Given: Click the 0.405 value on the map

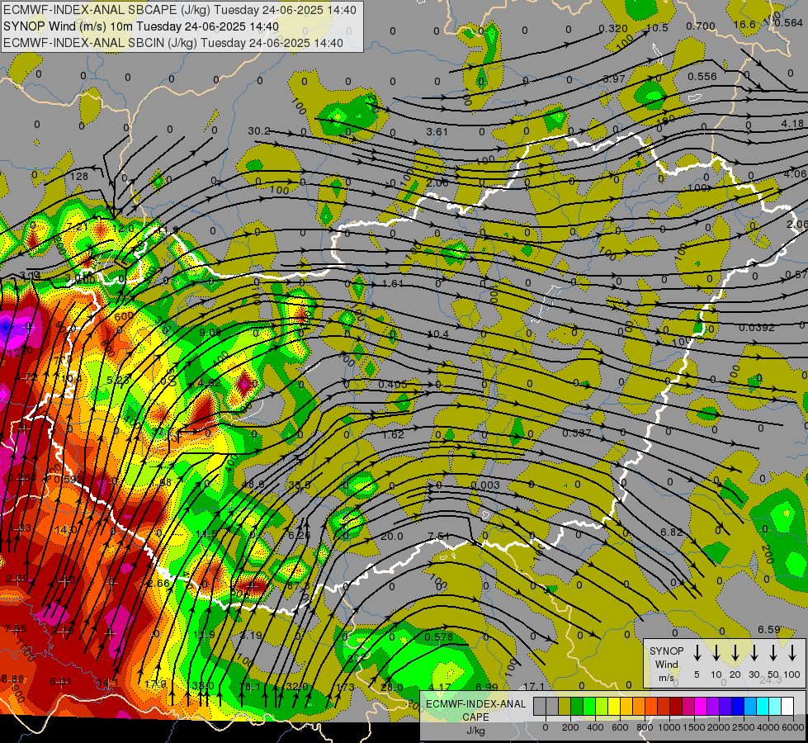Looking at the screenshot, I should 393,384.
